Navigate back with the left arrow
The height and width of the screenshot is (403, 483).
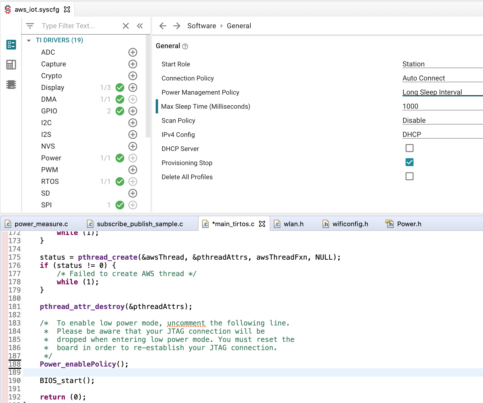[x=163, y=26]
